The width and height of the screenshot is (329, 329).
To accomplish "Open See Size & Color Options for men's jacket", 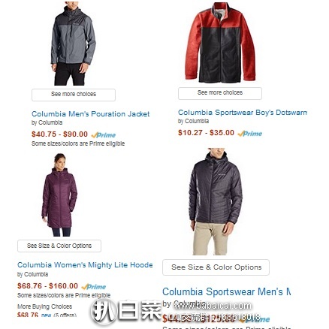I will pos(216,267).
